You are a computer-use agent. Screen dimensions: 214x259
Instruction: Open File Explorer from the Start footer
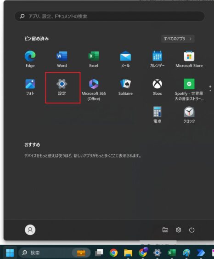pos(165,230)
